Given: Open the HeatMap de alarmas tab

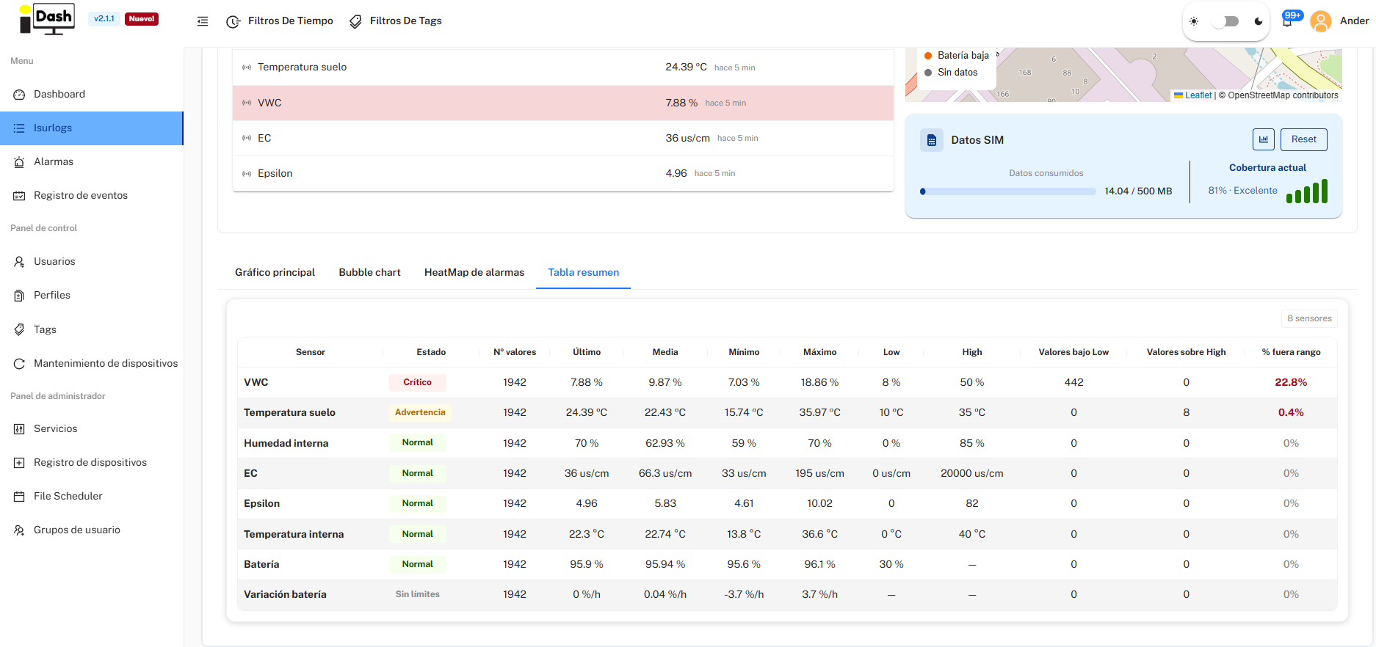Looking at the screenshot, I should [x=474, y=272].
